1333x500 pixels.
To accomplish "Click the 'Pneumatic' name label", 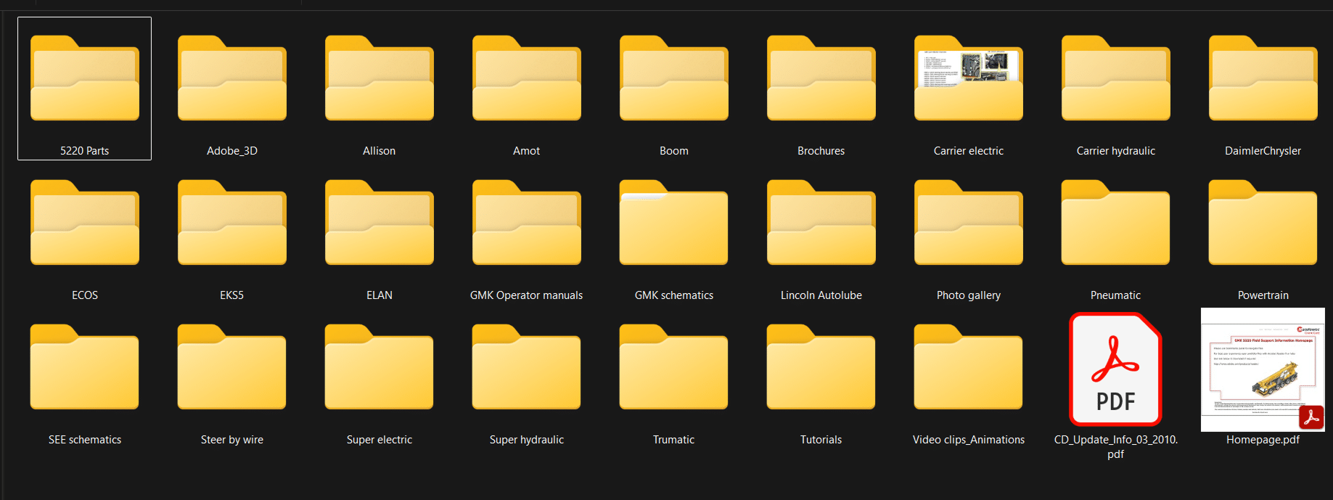I will [x=1116, y=295].
